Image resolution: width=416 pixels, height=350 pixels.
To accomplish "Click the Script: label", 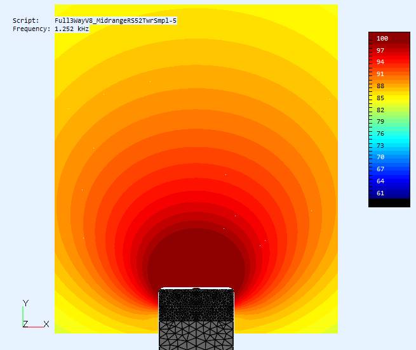I will tap(26, 21).
